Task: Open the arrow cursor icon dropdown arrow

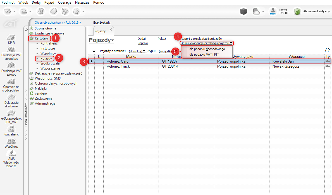Action: tap(15, 11)
